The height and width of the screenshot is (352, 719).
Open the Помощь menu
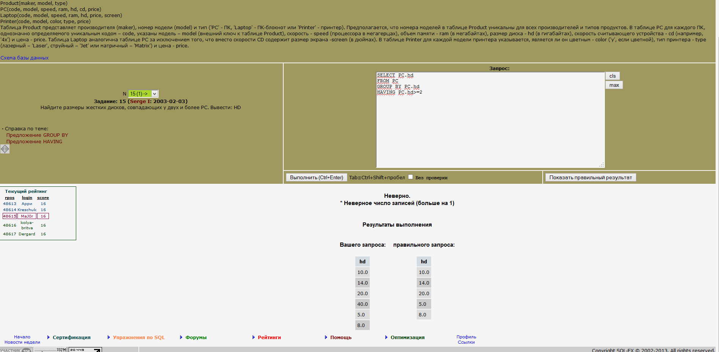(341, 337)
